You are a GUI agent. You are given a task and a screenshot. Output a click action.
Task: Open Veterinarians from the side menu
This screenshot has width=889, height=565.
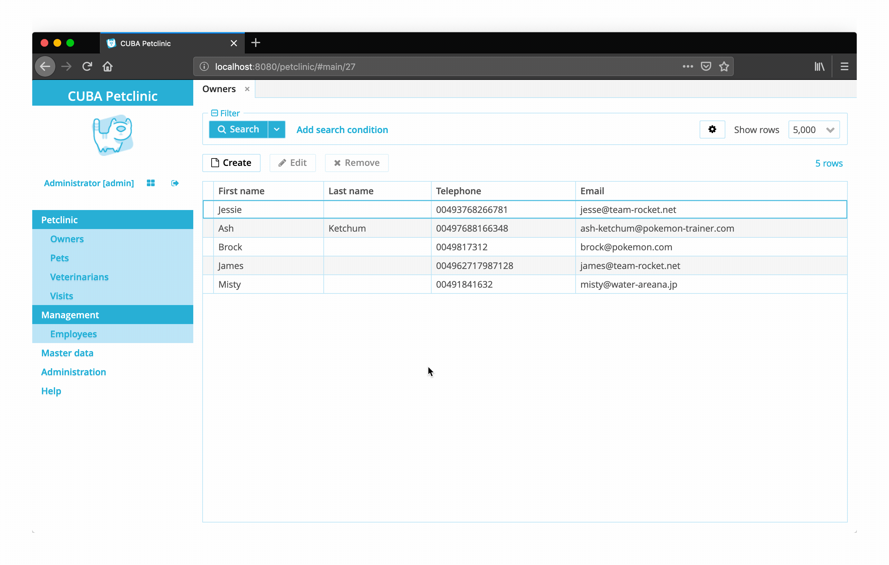click(x=79, y=277)
